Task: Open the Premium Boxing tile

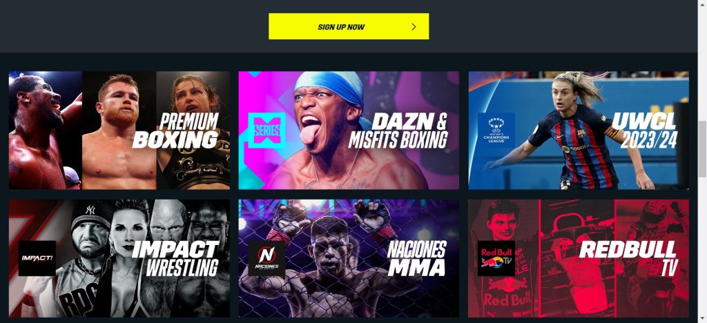Action: coord(119,130)
